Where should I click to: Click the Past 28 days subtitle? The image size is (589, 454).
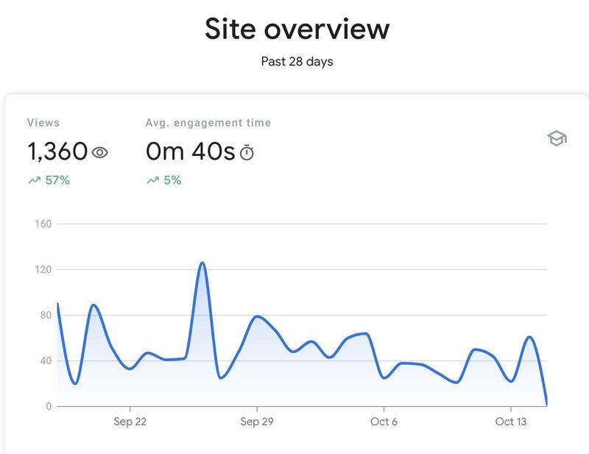tap(297, 62)
